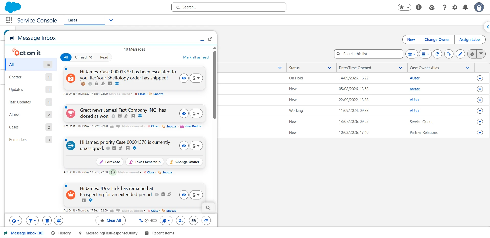Screen dimensions: 490x238
Task: Open the App Launcher grid
Action: [9, 20]
